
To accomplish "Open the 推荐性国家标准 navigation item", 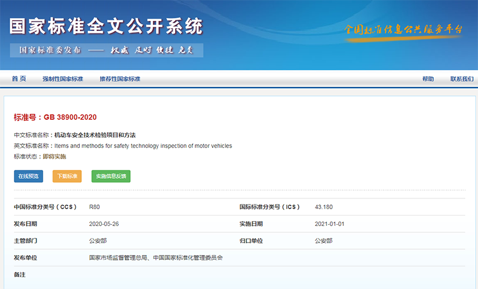I will click(119, 79).
